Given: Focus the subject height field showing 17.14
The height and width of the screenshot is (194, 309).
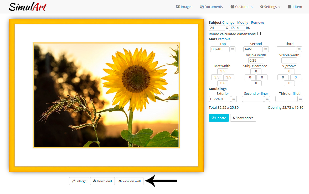Looking at the screenshot, I should point(237,28).
